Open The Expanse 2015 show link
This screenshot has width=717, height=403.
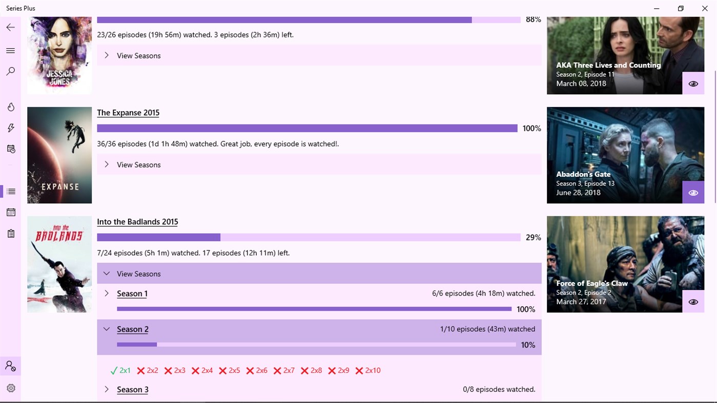128,112
